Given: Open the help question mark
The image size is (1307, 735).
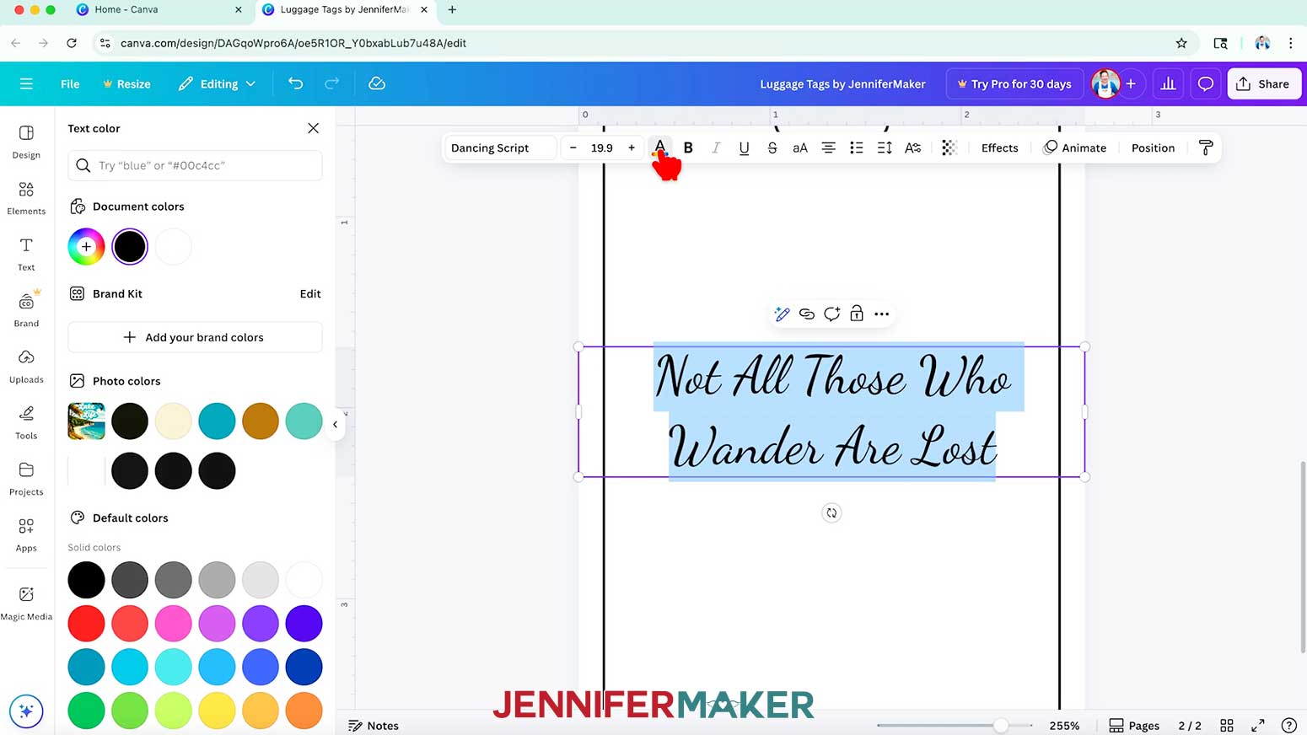Looking at the screenshot, I should pyautogui.click(x=1288, y=725).
